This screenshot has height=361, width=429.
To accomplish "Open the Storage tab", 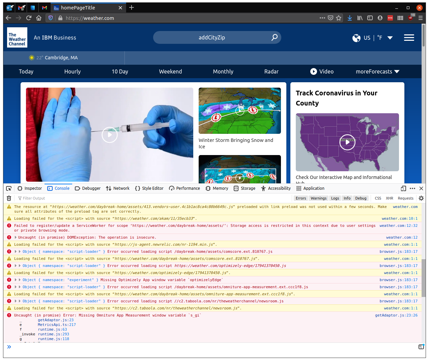I will (x=245, y=188).
